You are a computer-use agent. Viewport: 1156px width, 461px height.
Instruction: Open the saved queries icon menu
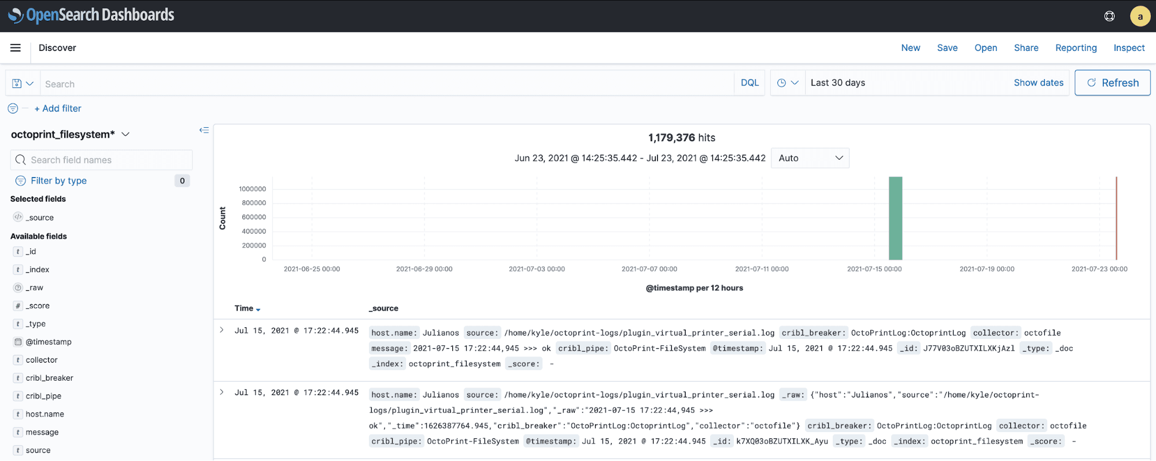pos(23,83)
